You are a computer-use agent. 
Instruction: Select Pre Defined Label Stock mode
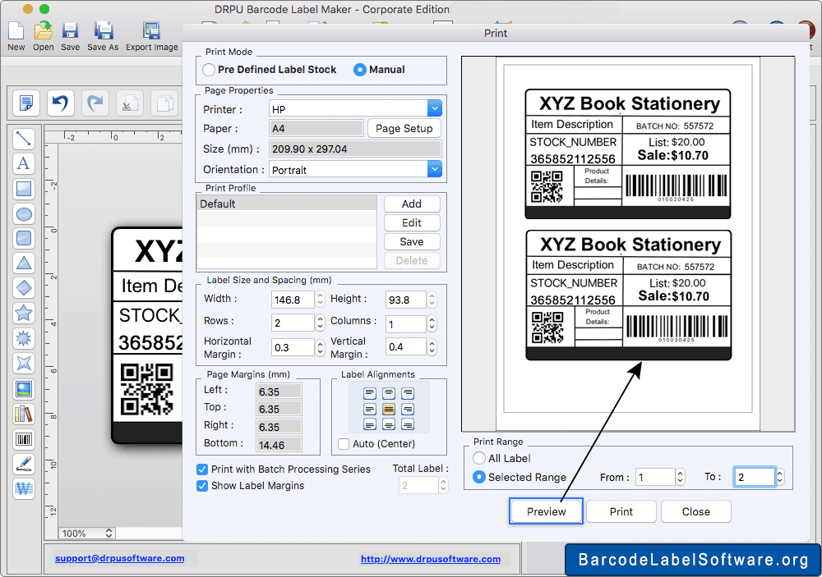(209, 70)
